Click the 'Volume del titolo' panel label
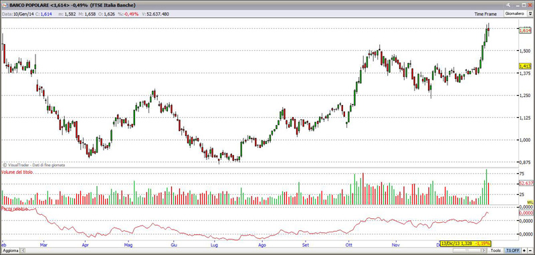535x255 pixels. click(x=17, y=173)
